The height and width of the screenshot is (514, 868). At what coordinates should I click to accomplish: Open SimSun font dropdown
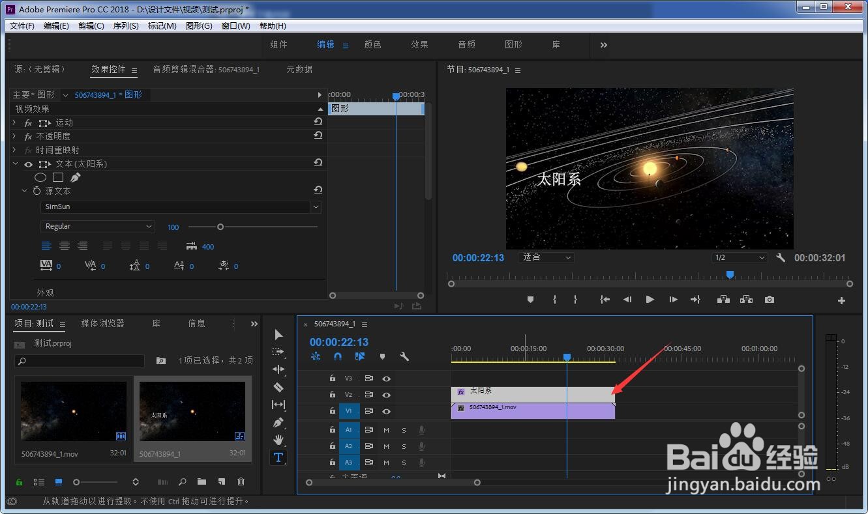coord(316,207)
